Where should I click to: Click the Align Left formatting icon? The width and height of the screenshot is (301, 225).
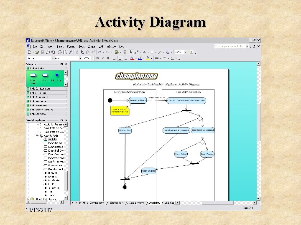coord(115,59)
